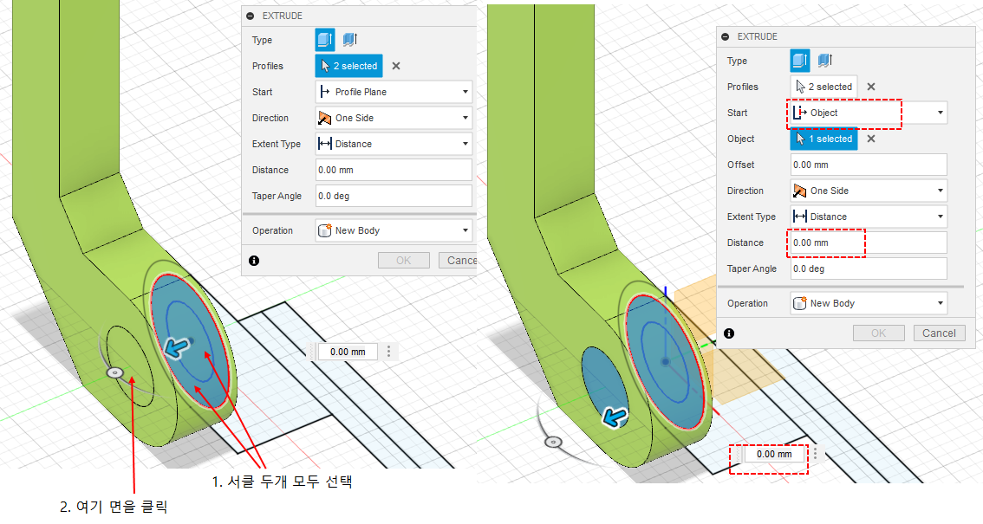The width and height of the screenshot is (983, 524).
Task: Click Distance field in Profile Plane dialog
Action: coord(394,170)
